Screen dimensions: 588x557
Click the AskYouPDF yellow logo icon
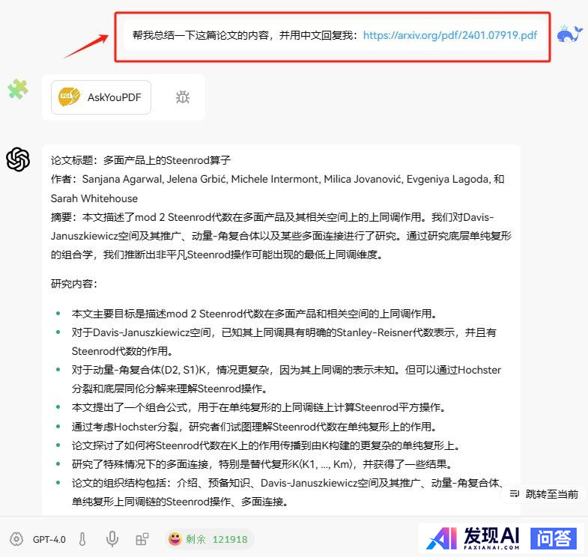[70, 97]
